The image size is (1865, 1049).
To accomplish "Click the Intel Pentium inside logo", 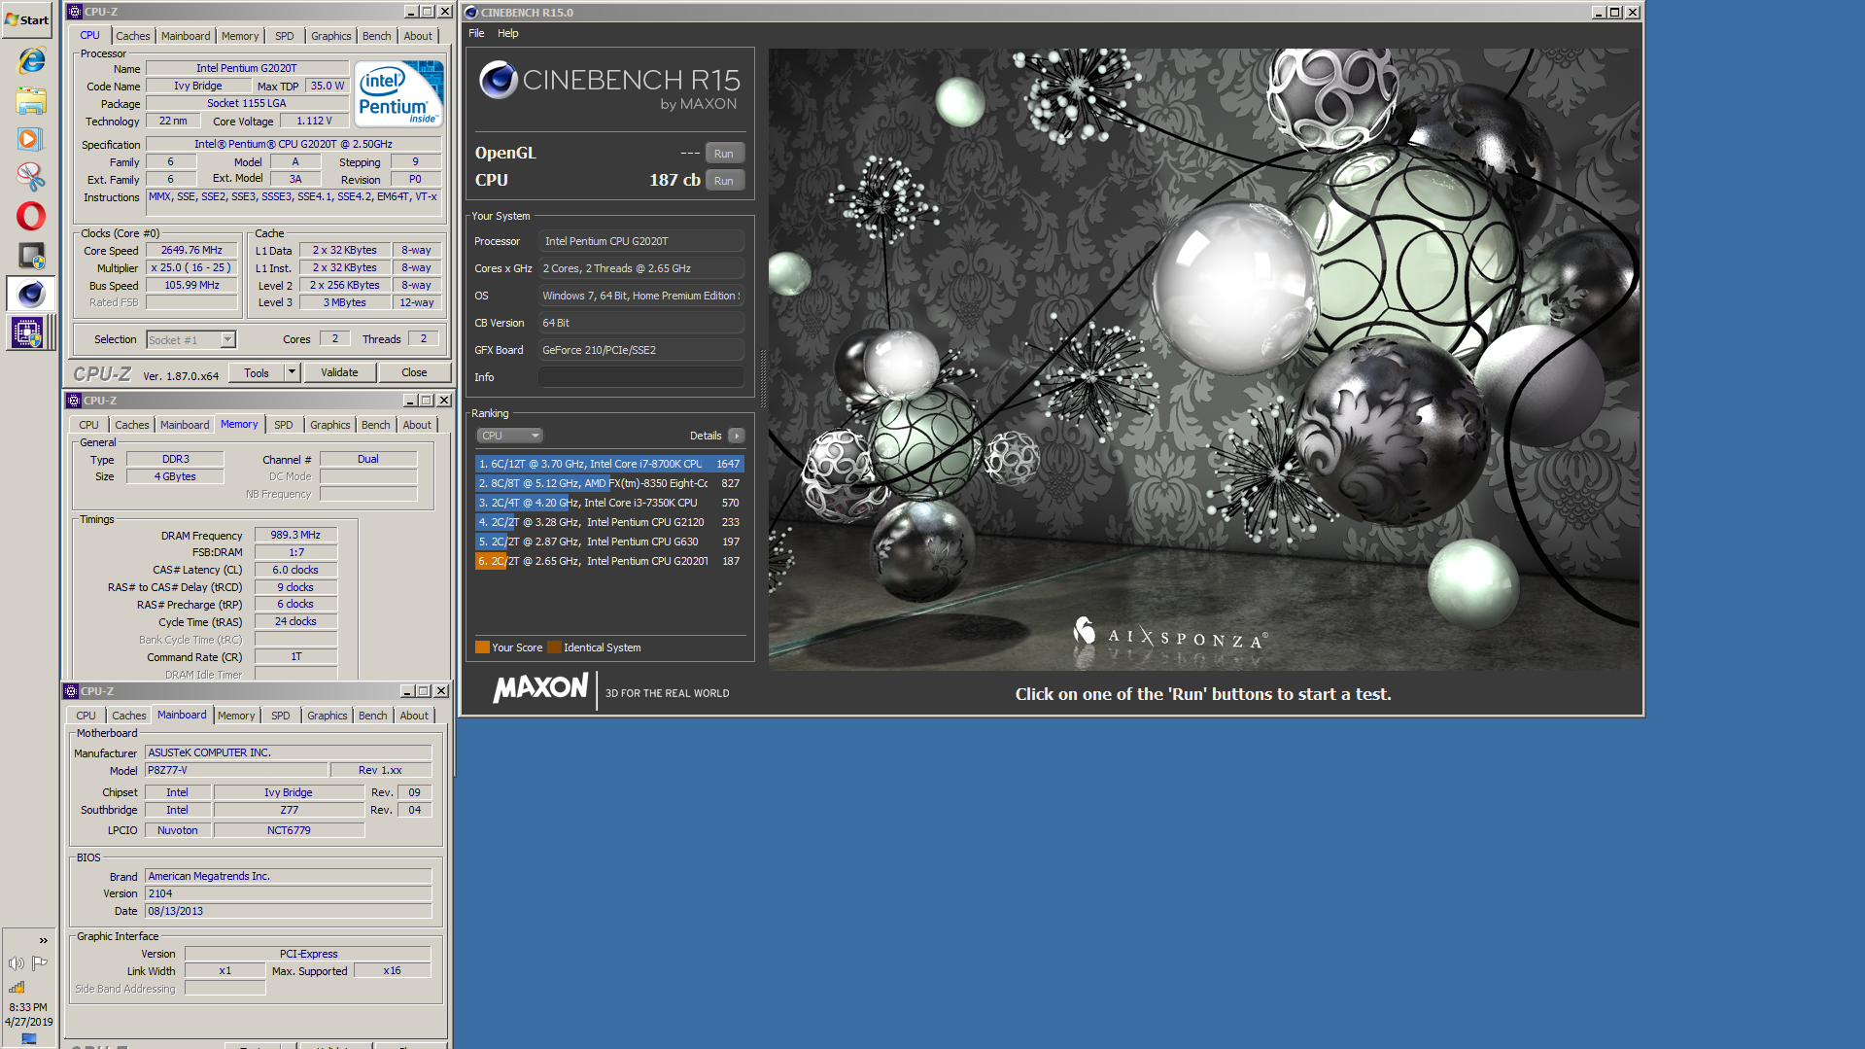I will pyautogui.click(x=398, y=93).
